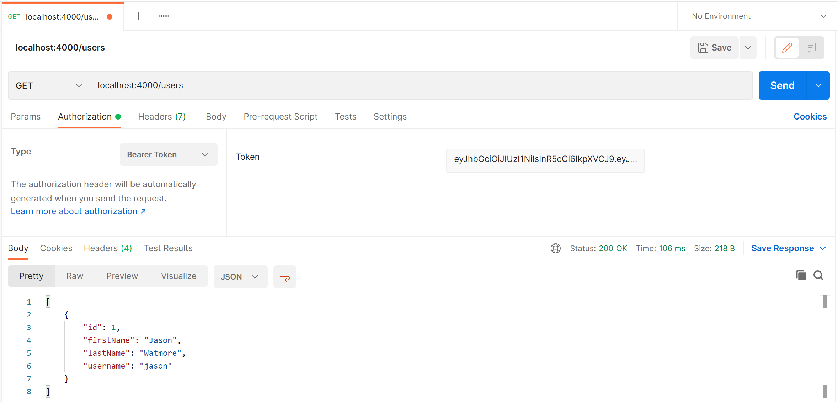Viewport: 838px width, 402px height.
Task: Switch response view to Visualize
Action: pyautogui.click(x=178, y=276)
